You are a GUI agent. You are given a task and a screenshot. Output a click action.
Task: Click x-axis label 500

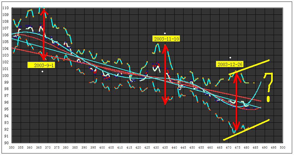click(x=283, y=148)
